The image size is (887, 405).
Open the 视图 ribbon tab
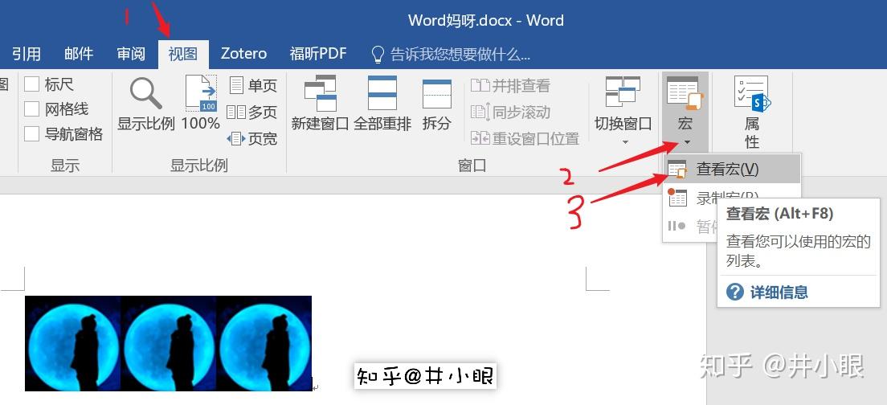click(183, 54)
